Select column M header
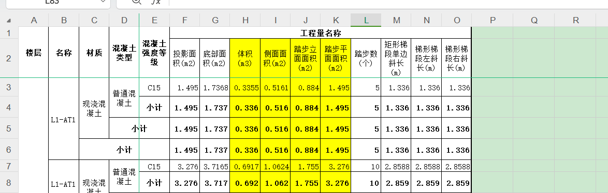The image size is (608, 193). [x=396, y=21]
